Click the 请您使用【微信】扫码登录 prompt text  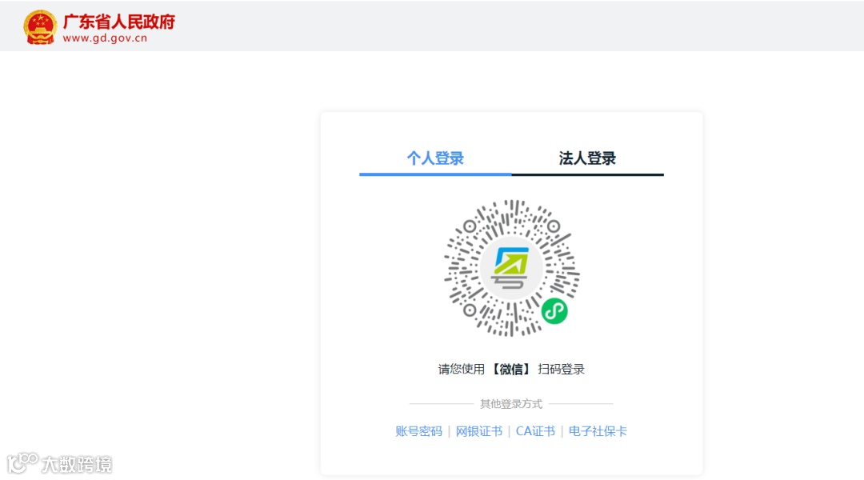pyautogui.click(x=511, y=370)
